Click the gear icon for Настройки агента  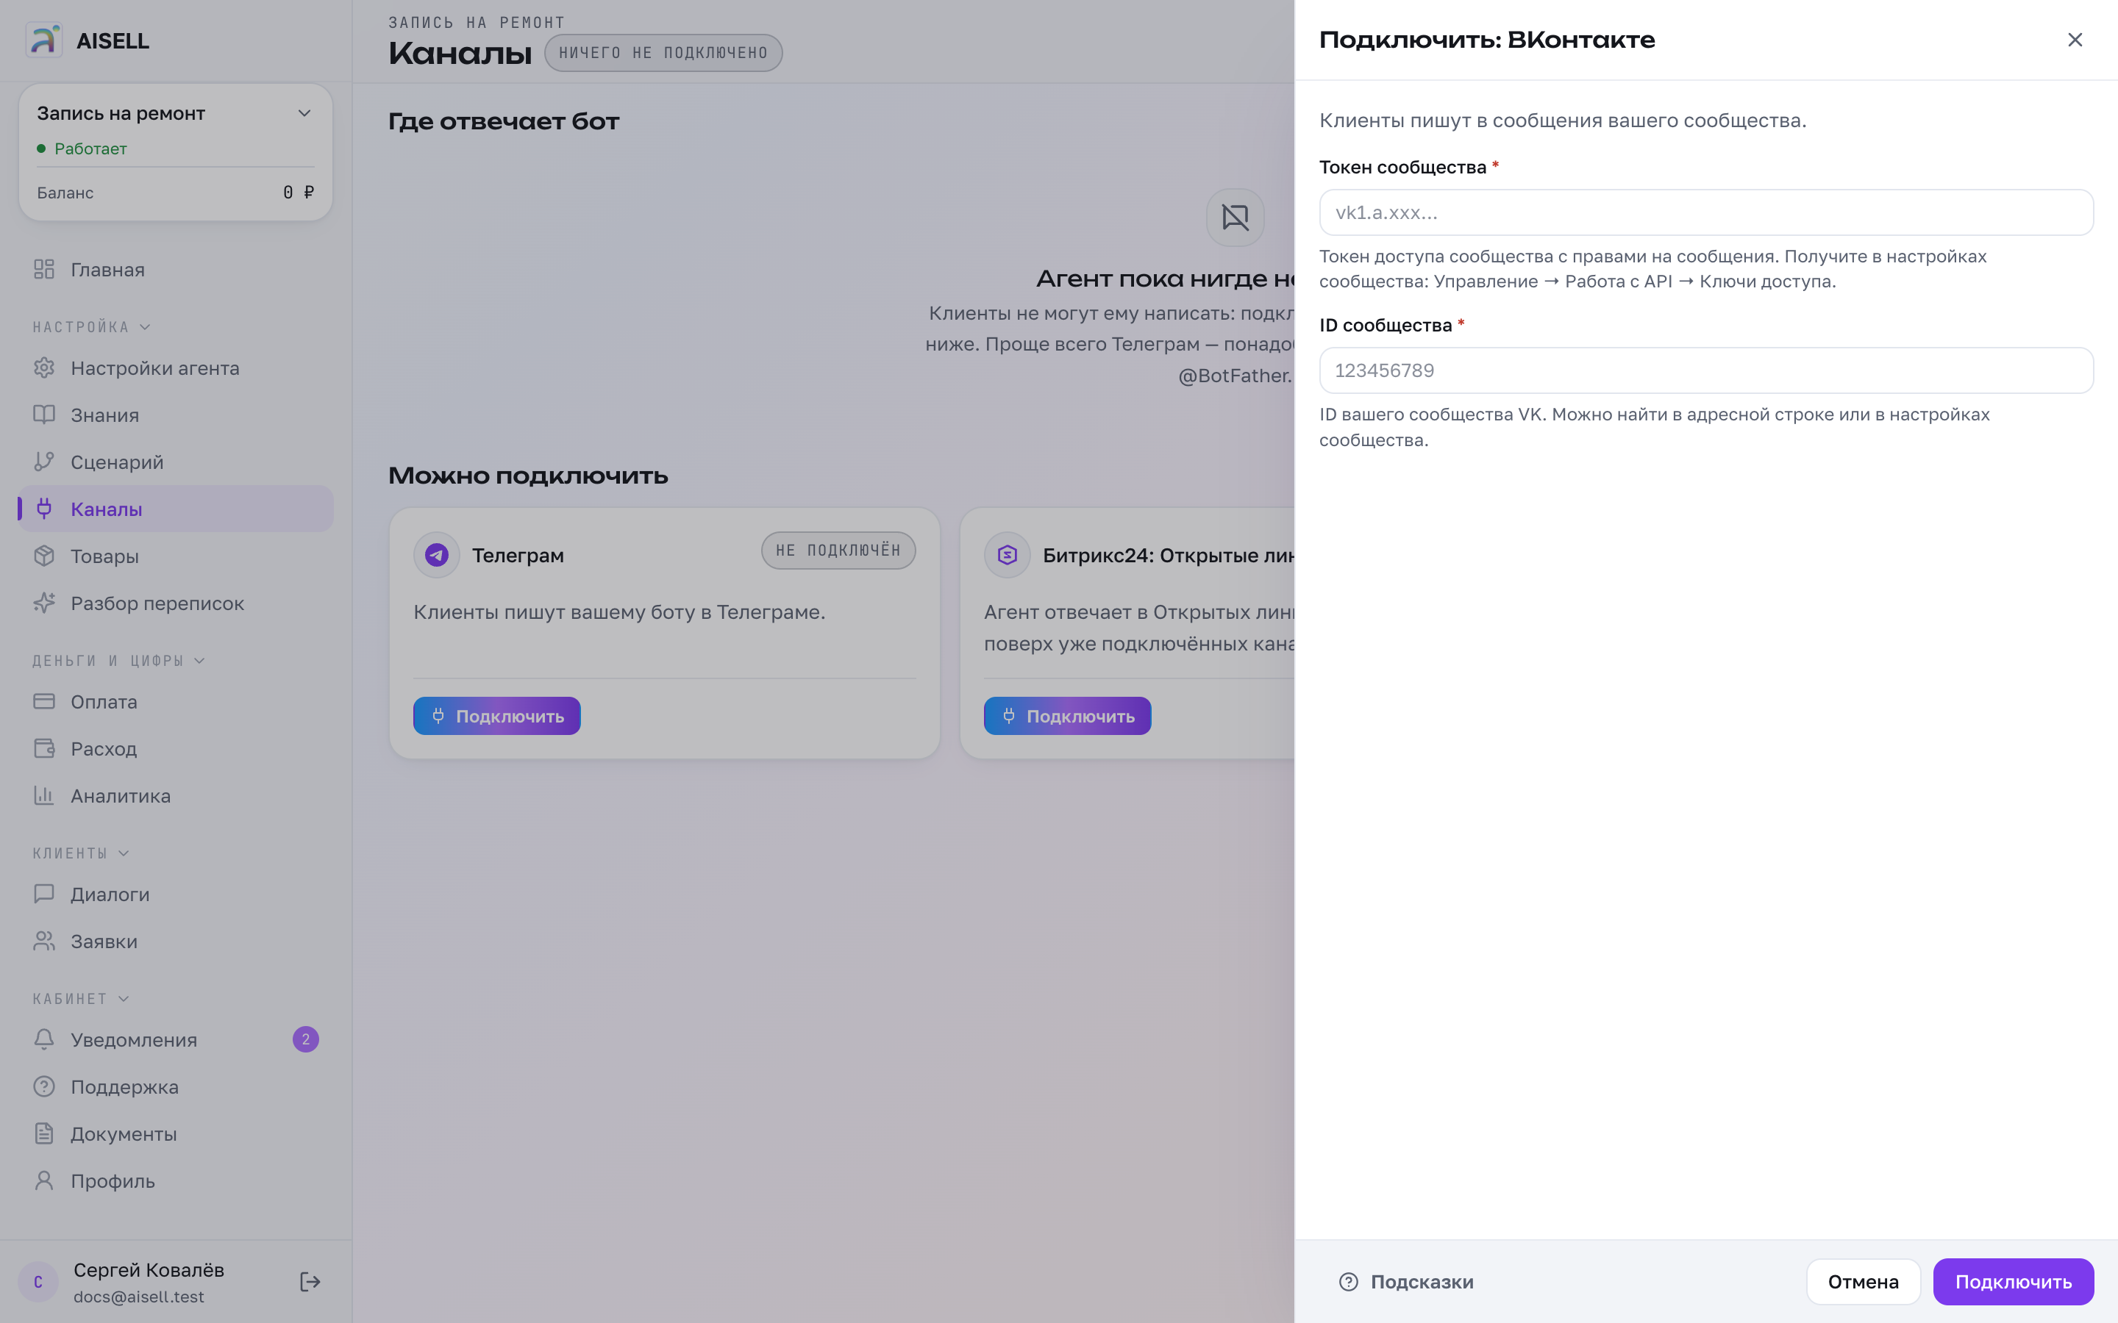coord(44,368)
